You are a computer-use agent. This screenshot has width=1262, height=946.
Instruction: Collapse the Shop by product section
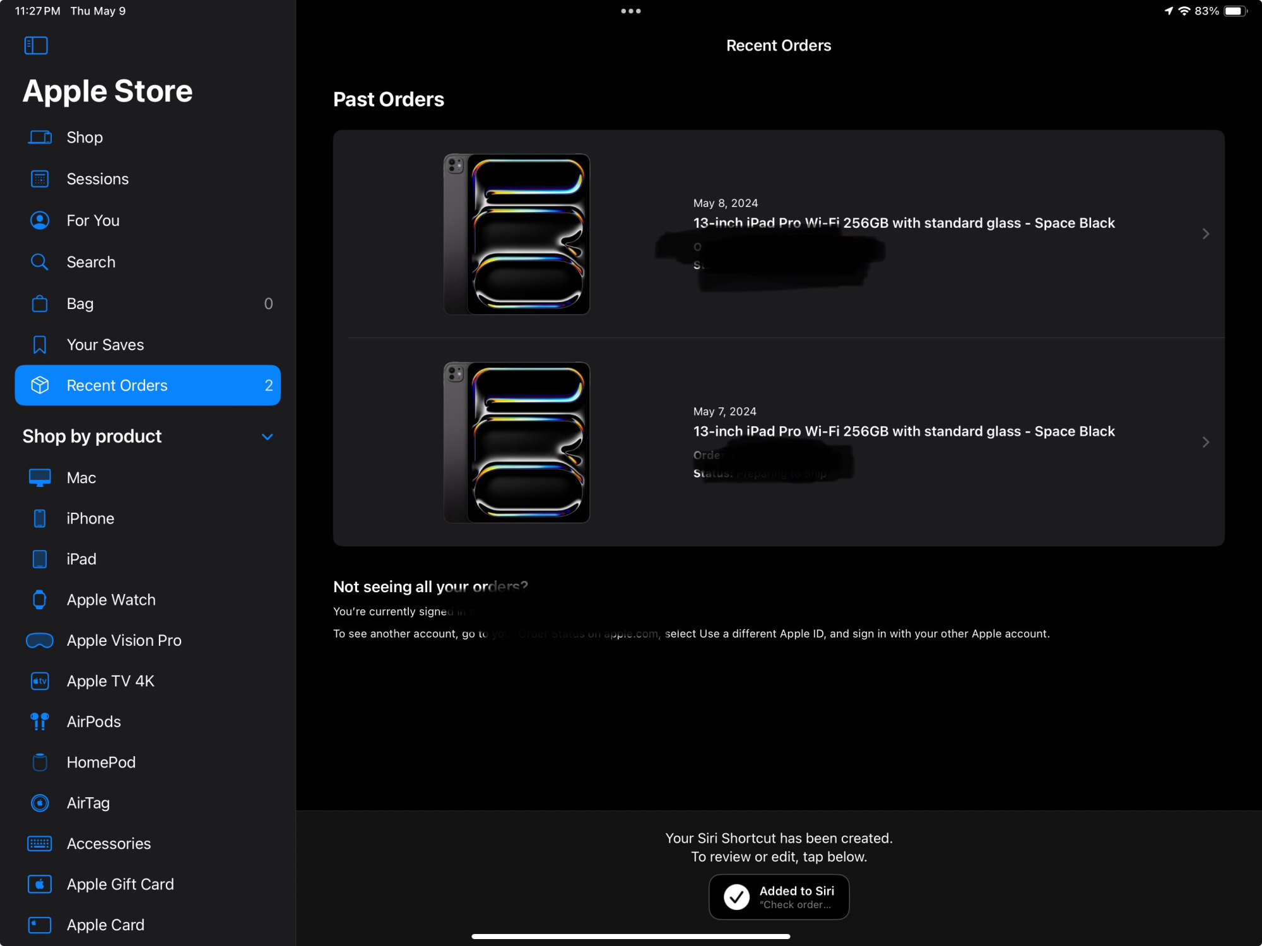(268, 436)
